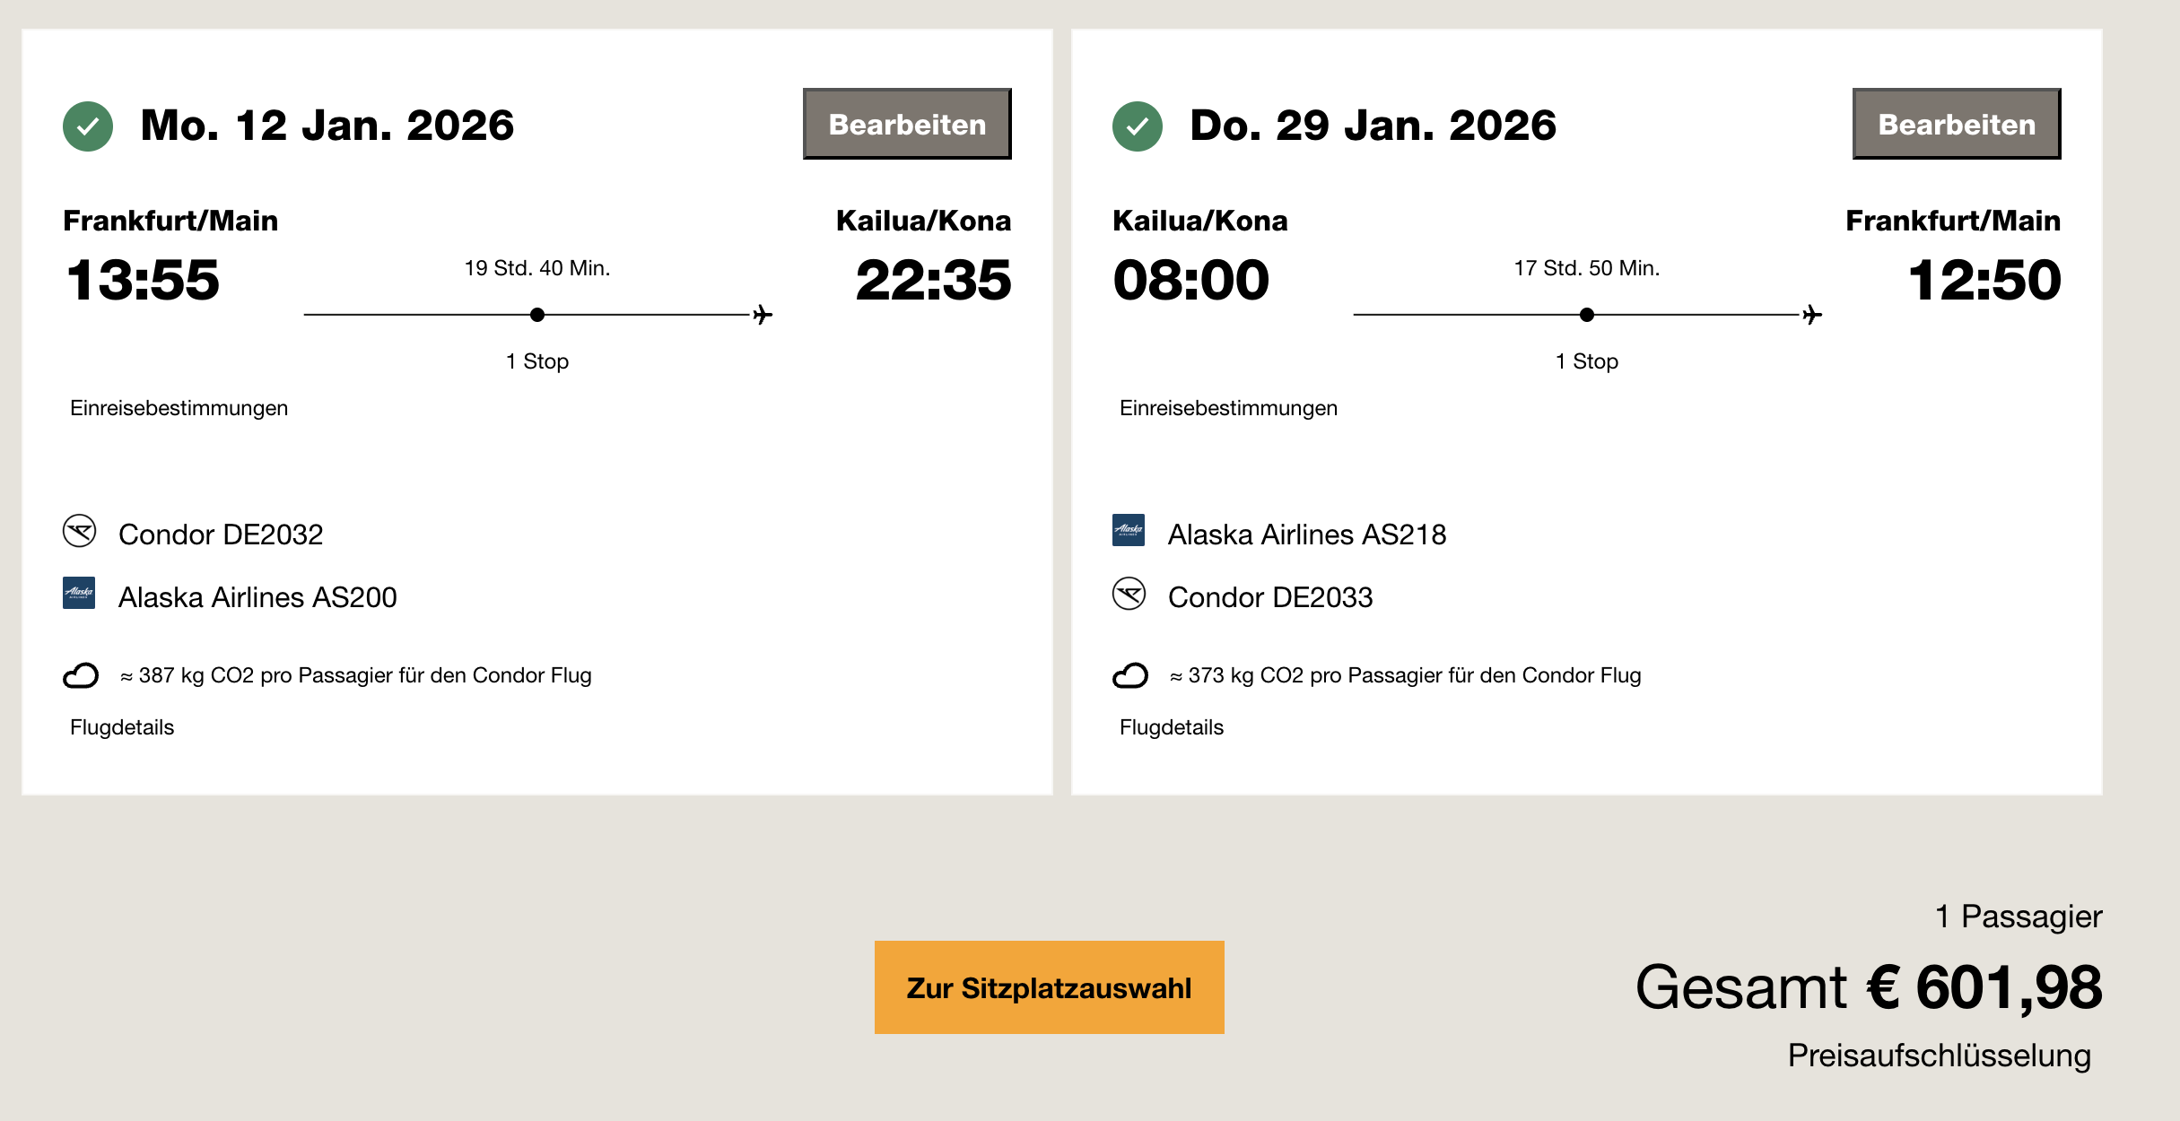
Task: Click the CO2 cloud icon for 373 kg
Action: [x=1130, y=675]
